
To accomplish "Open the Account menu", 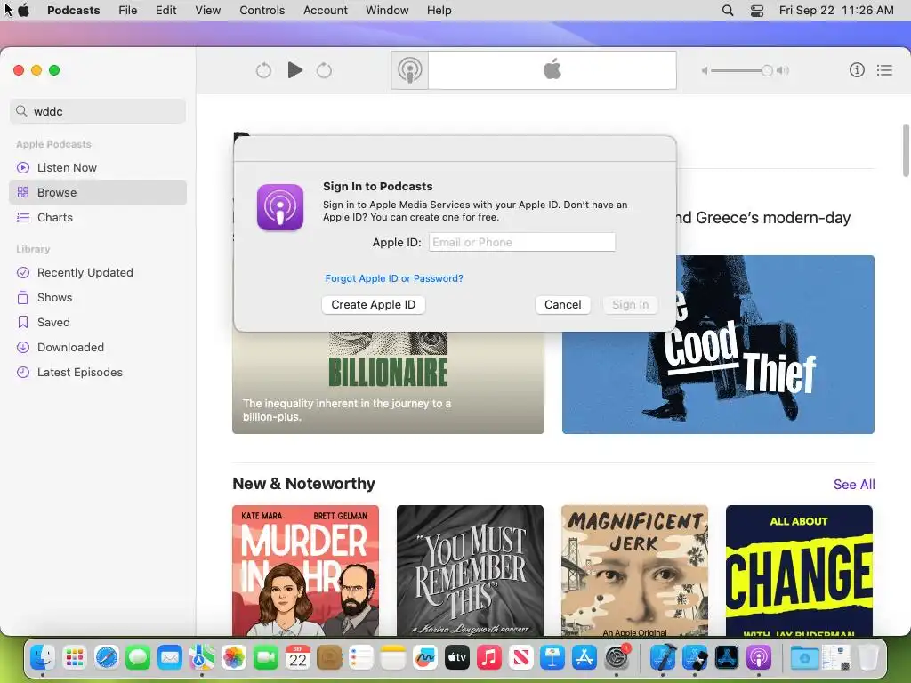I will click(x=326, y=11).
